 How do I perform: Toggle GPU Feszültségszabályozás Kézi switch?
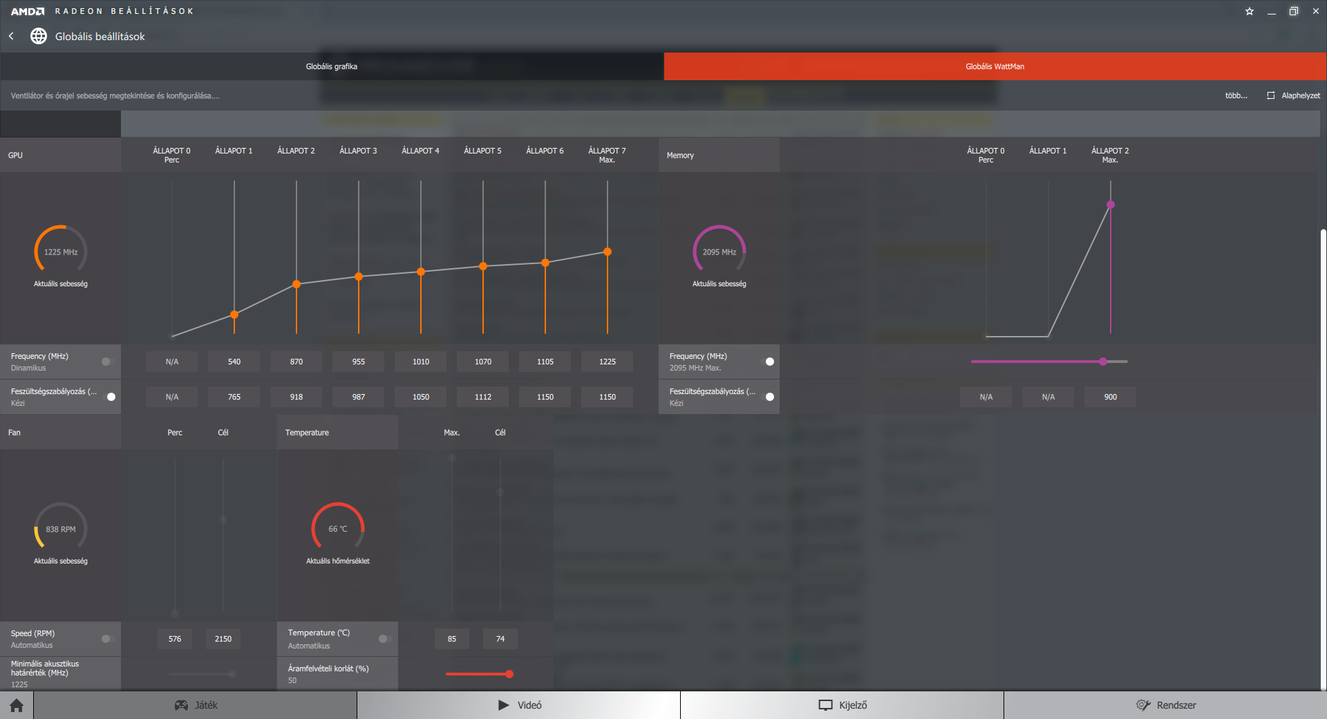108,397
